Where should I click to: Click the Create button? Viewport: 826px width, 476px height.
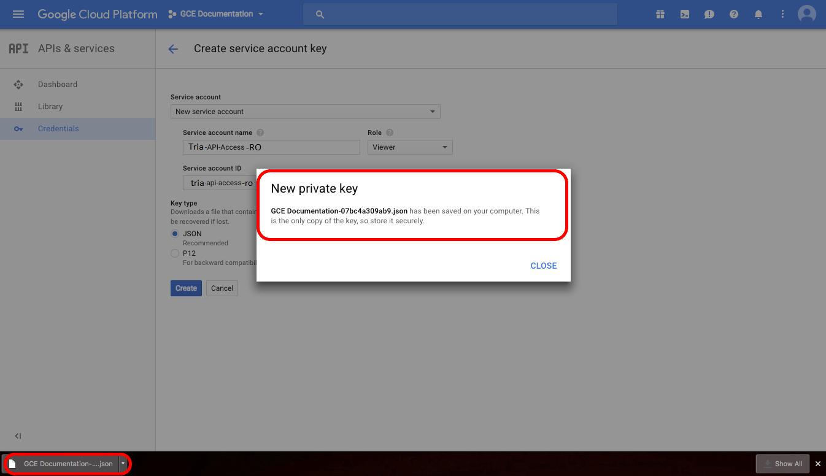[x=186, y=288]
